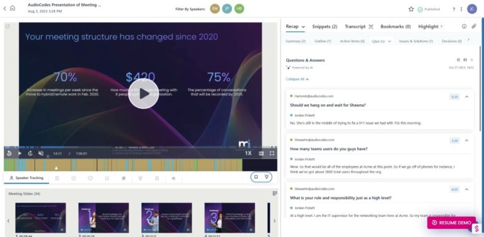
Task: Click the home icon in the header
Action: pos(13,8)
